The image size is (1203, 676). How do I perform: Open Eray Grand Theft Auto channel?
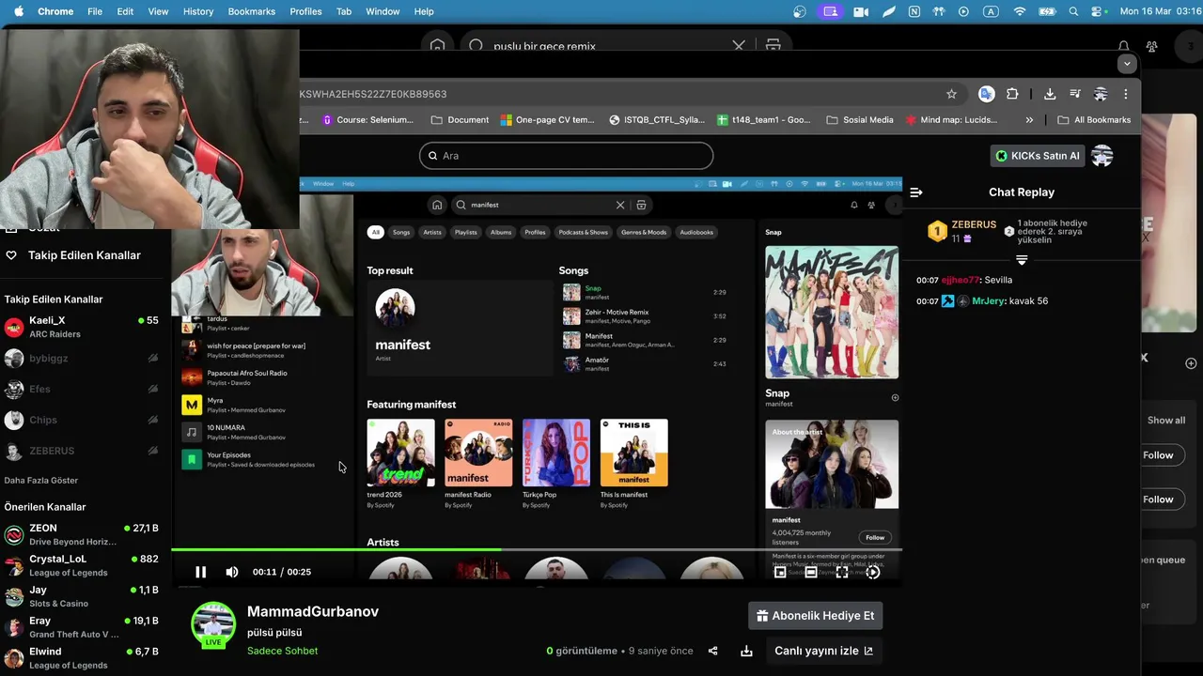82,627
